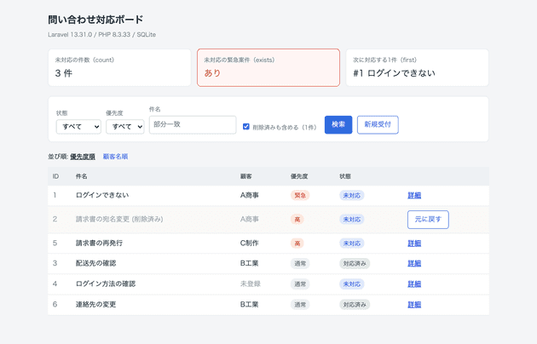Screen dimensions: 537x344
Task: Click 通常 badge in ログイン方法の確認 row
Action: coord(300,284)
